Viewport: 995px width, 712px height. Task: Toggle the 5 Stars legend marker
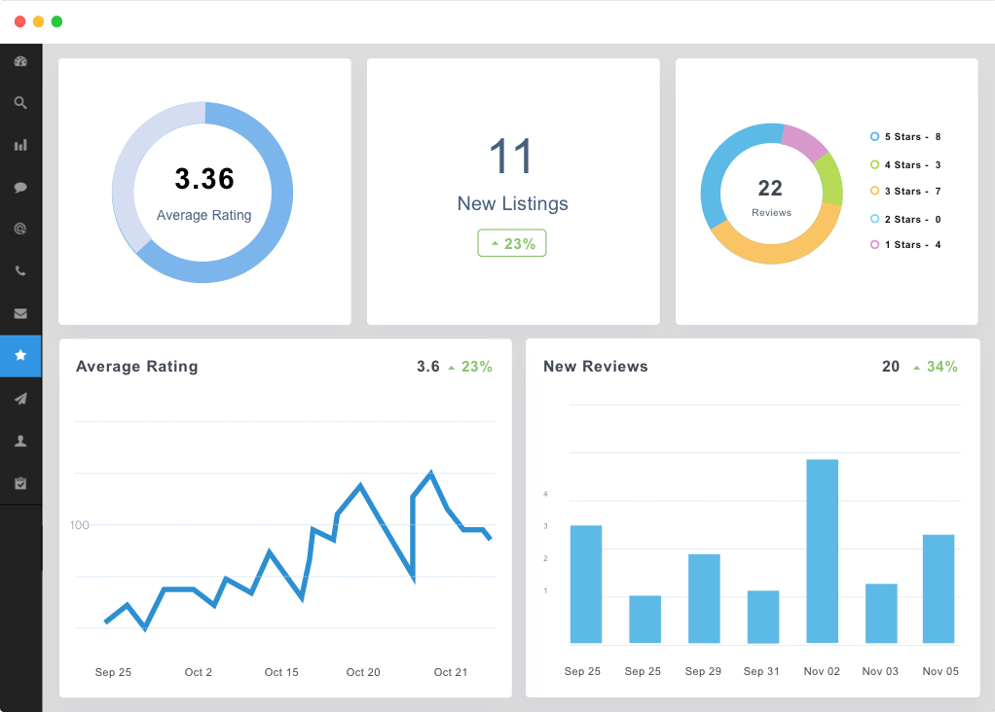[874, 136]
